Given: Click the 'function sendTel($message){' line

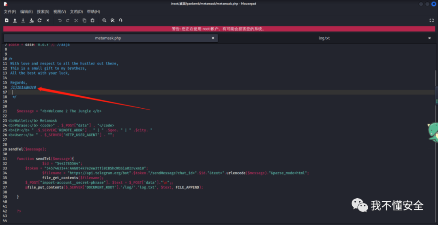Looking at the screenshot, I should click(45, 159).
